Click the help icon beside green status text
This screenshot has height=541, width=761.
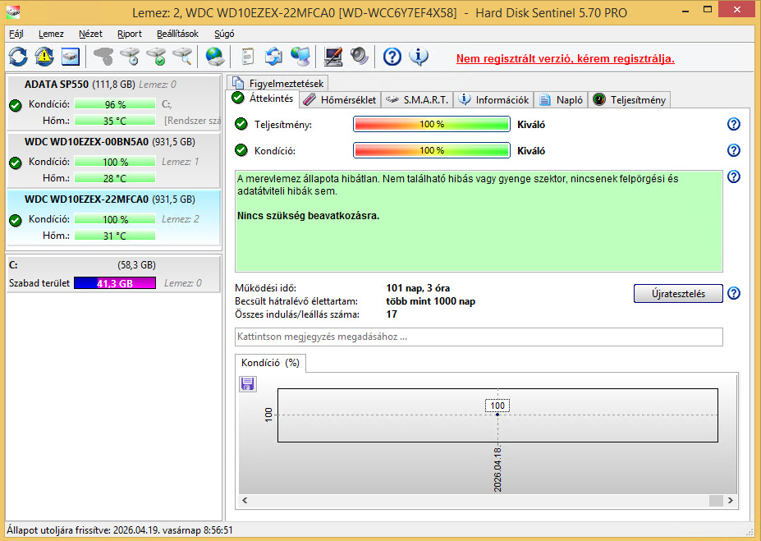734,177
